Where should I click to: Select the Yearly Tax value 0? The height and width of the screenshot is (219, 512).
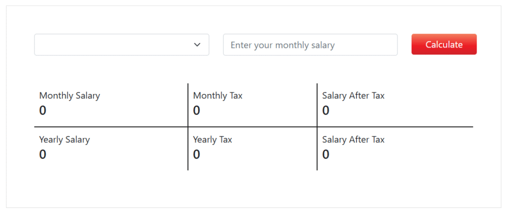(x=196, y=154)
